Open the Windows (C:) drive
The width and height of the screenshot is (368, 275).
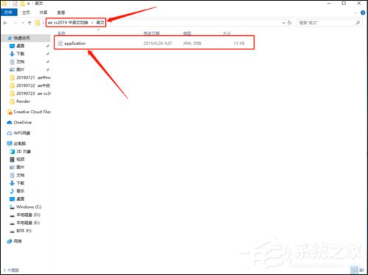pyautogui.click(x=29, y=207)
